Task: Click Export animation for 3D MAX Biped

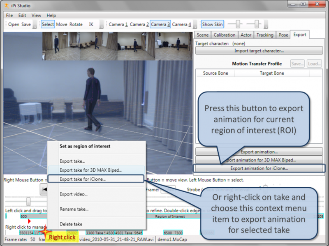Action: (x=259, y=160)
